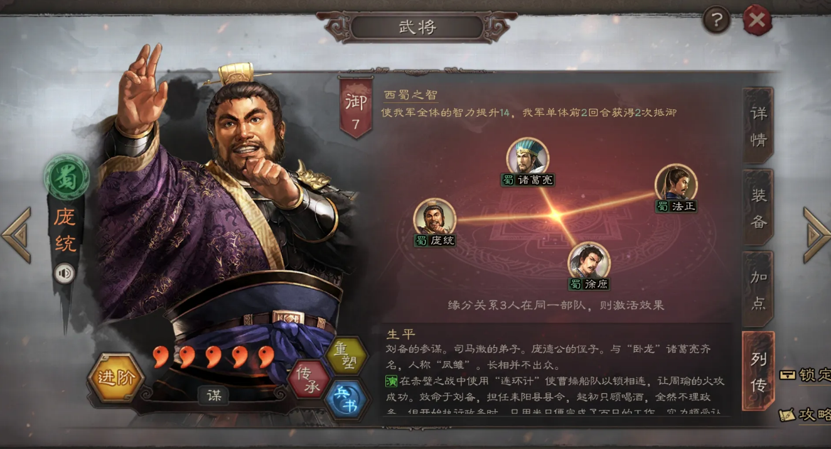Go to previous general with left arrow
Screen dimensions: 831x449
pos(17,234)
